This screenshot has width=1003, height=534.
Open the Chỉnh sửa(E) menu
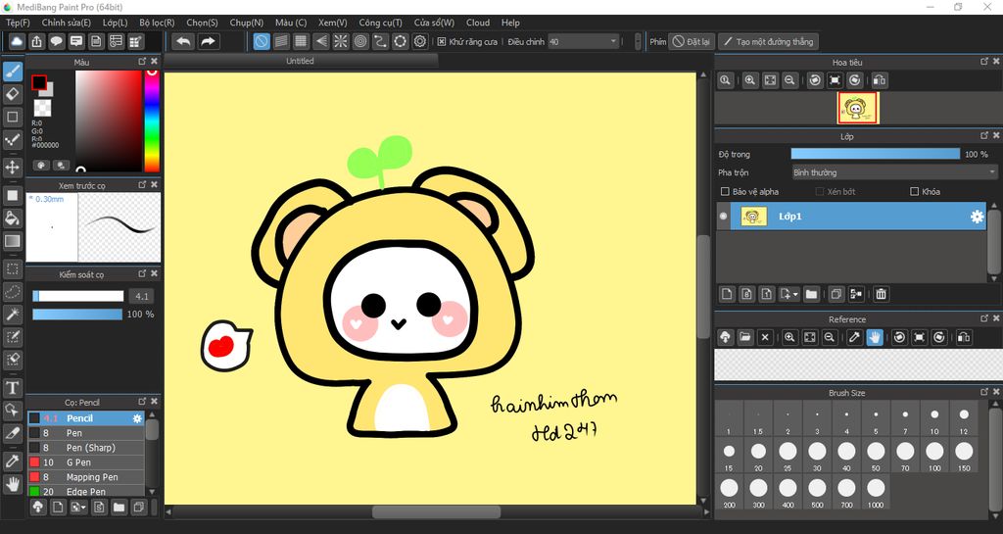66,23
